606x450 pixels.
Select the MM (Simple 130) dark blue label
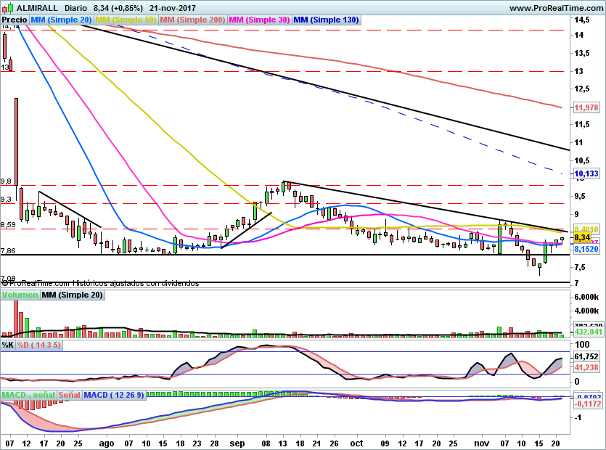click(326, 20)
